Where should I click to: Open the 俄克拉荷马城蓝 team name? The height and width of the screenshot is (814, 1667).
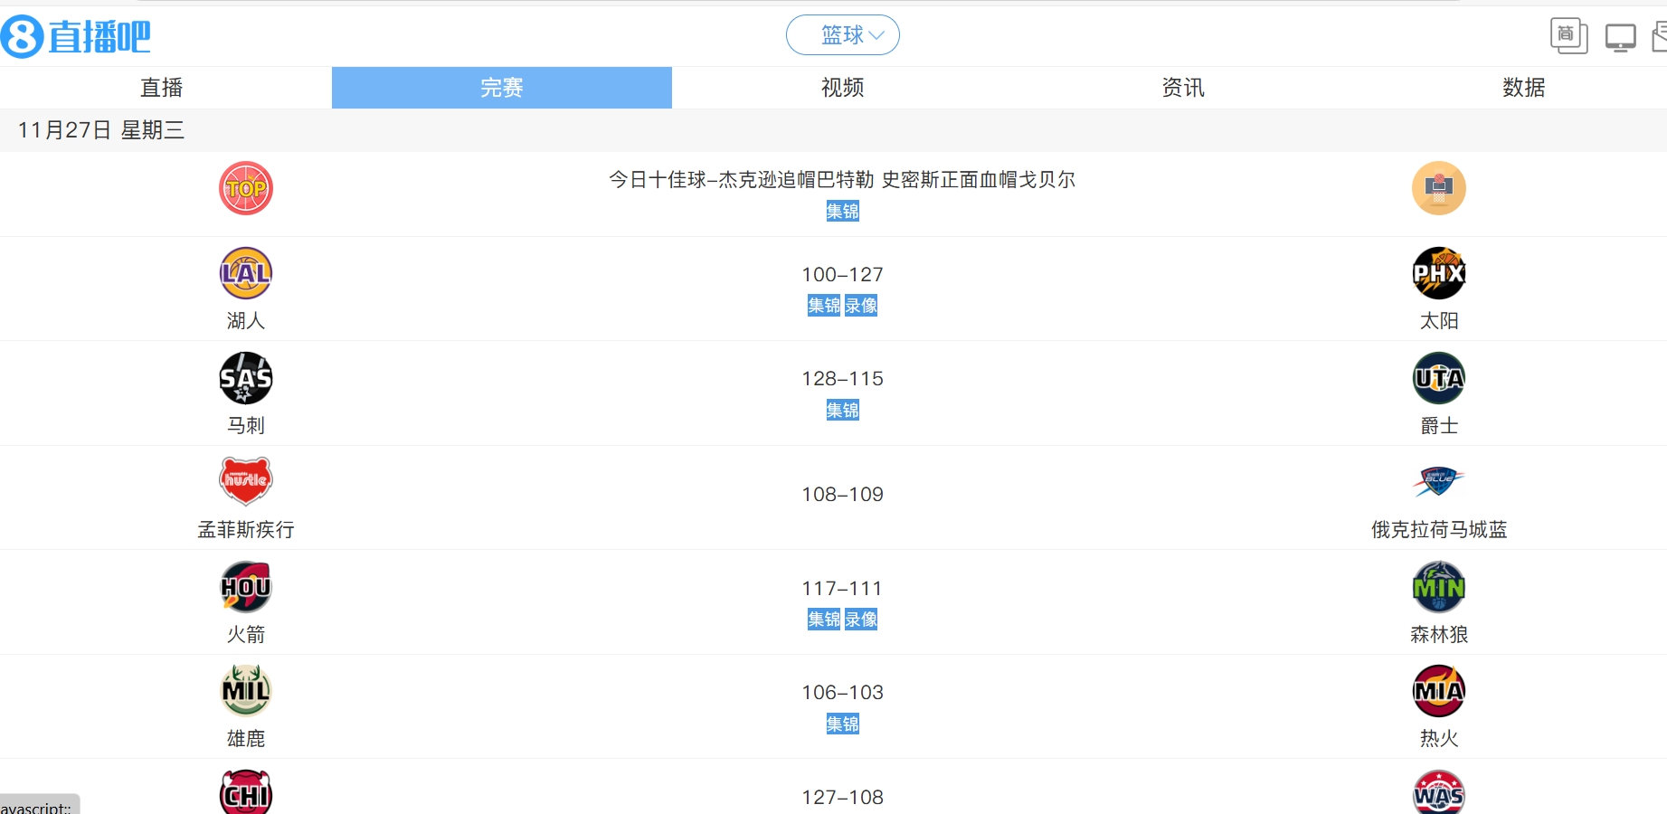click(x=1439, y=530)
